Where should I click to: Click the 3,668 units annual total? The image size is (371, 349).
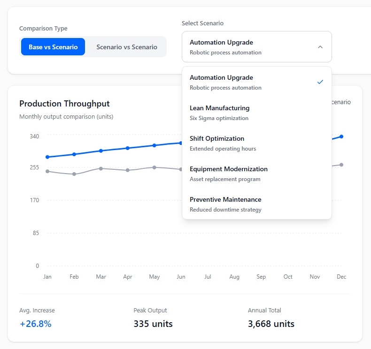[271, 324]
